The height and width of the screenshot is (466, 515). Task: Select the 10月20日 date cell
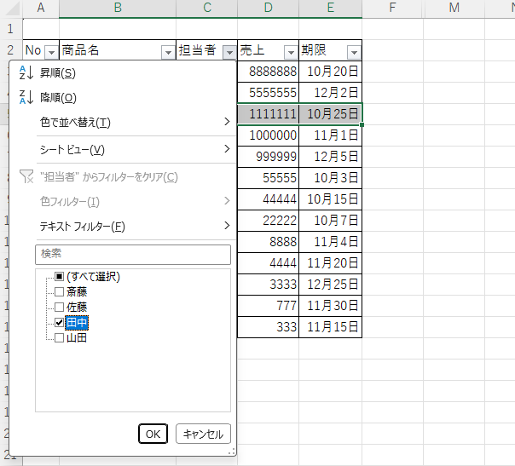tap(331, 72)
